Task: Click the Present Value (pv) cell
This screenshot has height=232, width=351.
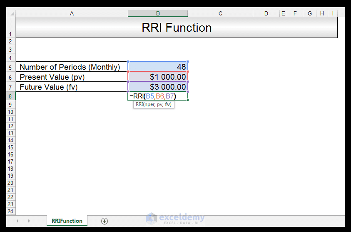Action: 72,77
